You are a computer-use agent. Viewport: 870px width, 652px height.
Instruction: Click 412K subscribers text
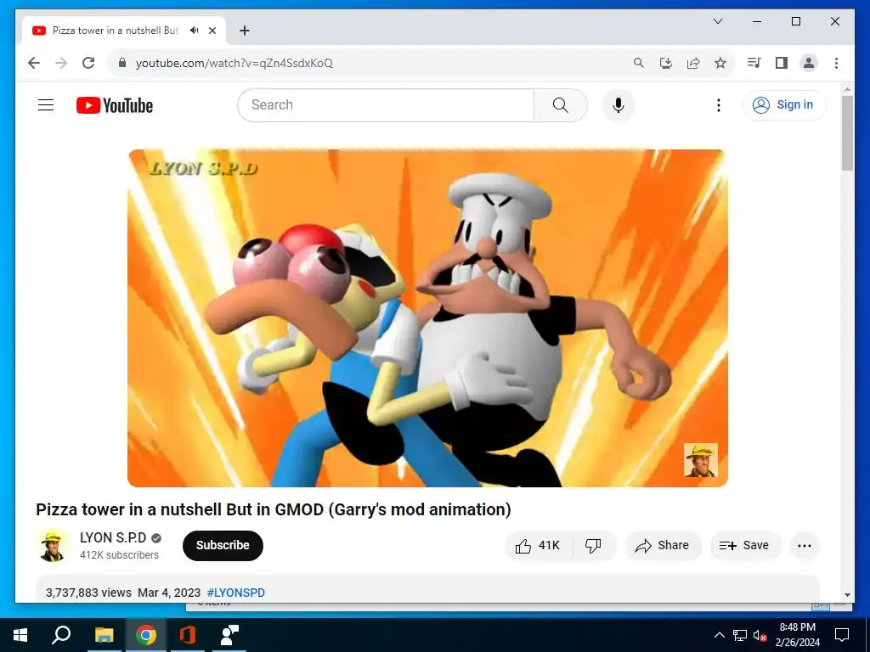click(x=119, y=555)
